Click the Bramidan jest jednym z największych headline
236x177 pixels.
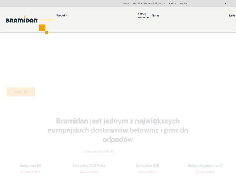tap(118, 130)
